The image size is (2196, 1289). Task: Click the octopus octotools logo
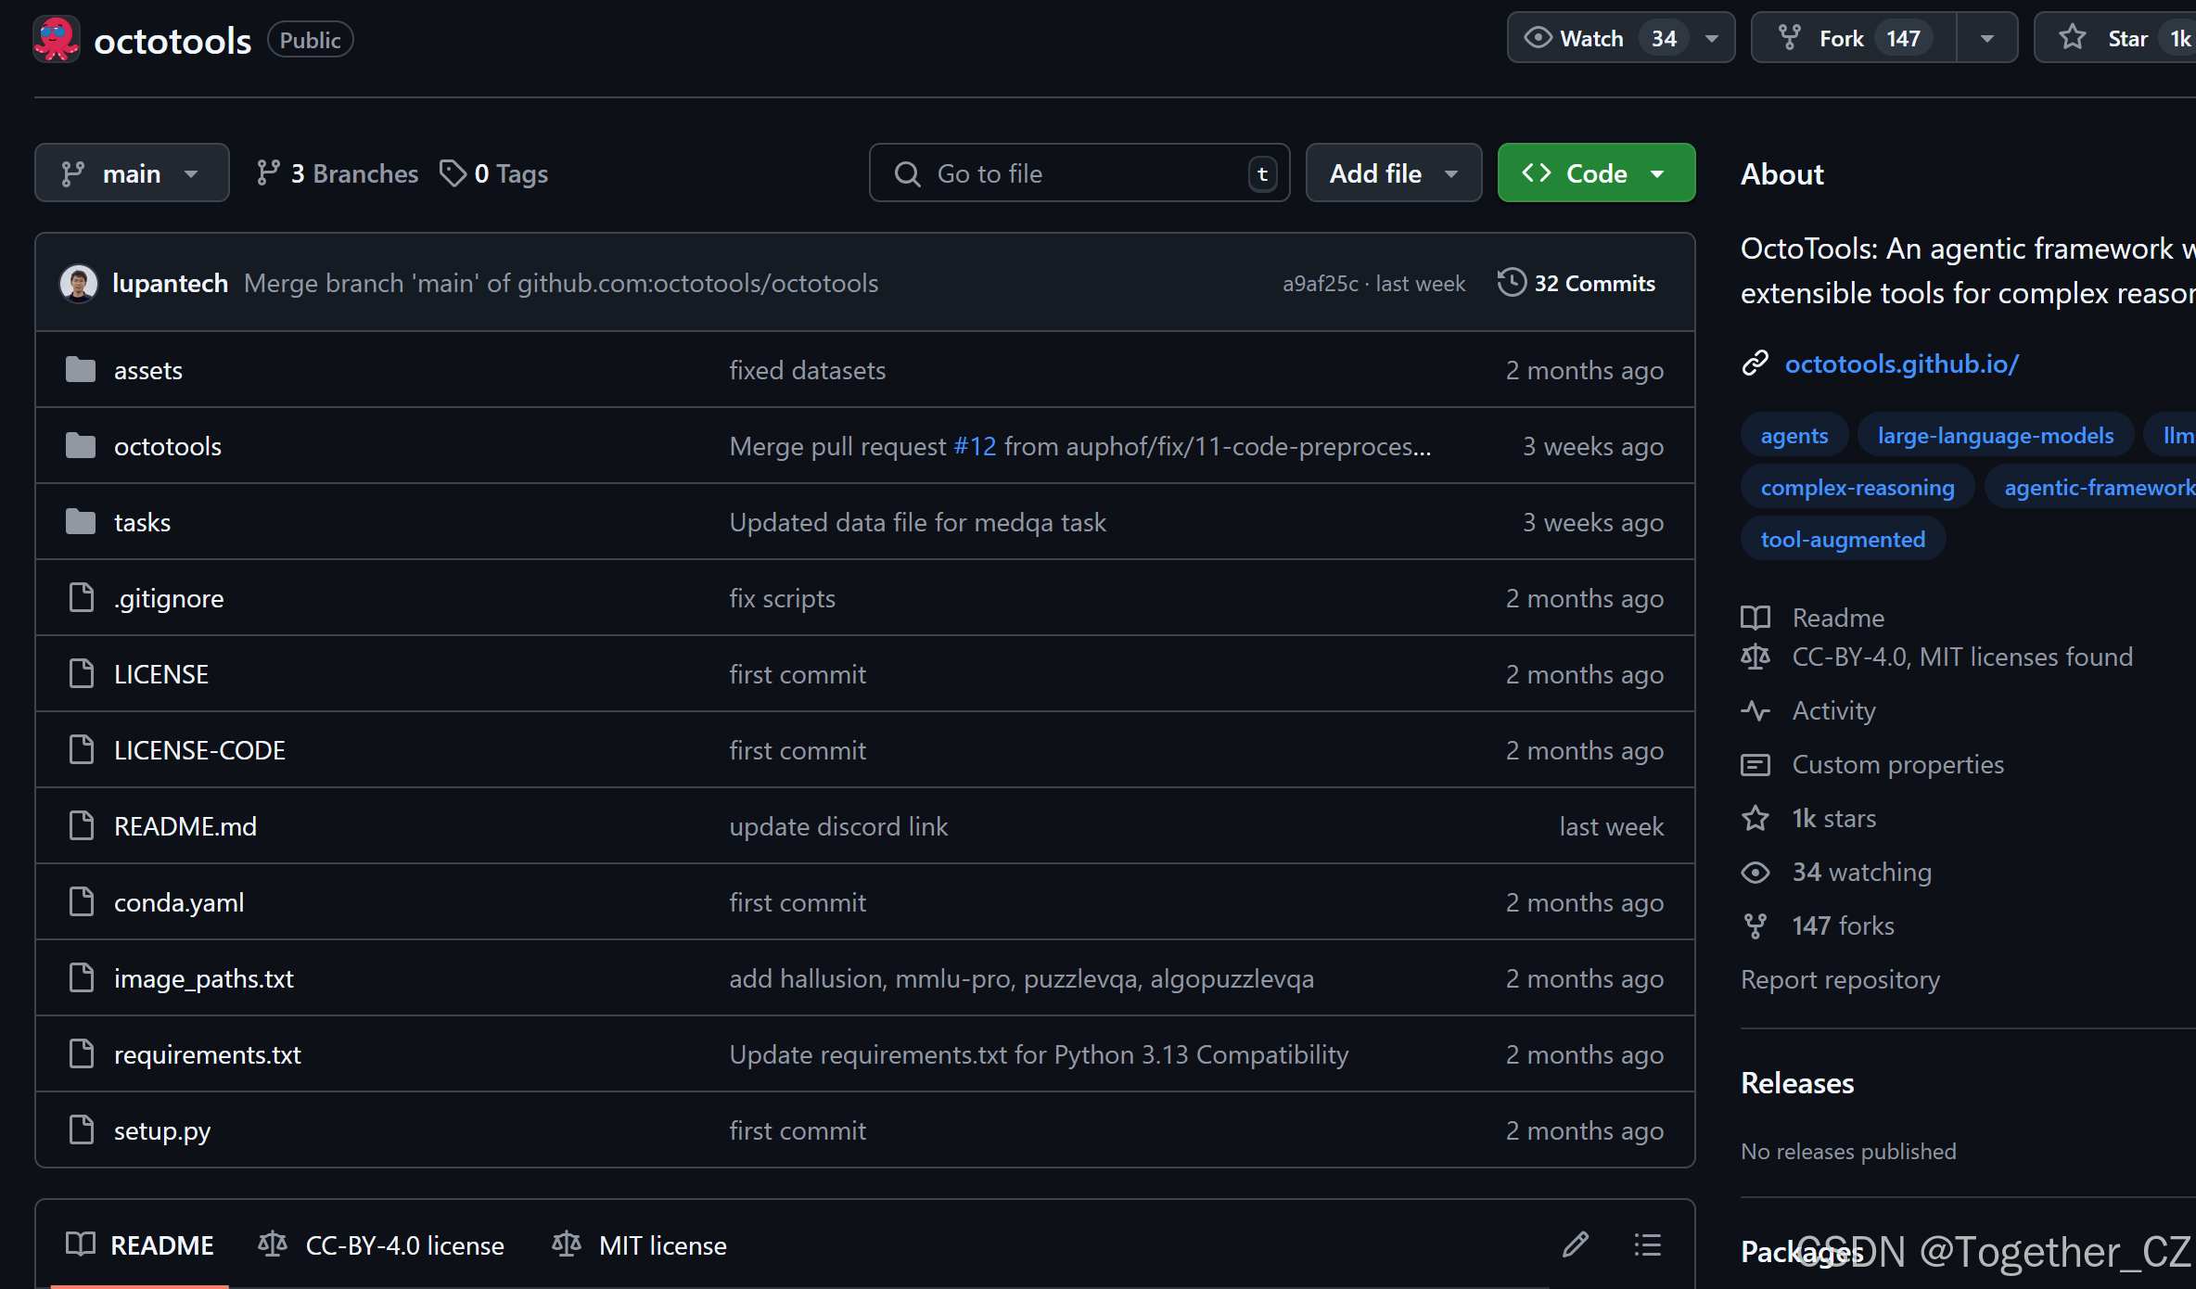(x=56, y=39)
